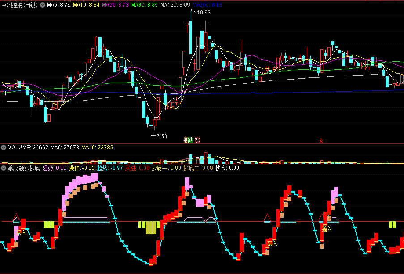This screenshot has height=274, width=404.
Task: Click the green 跌 marker icon
Action: click(190, 140)
